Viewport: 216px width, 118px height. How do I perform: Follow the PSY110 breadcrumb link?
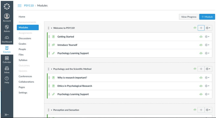pyautogui.click(x=29, y=6)
